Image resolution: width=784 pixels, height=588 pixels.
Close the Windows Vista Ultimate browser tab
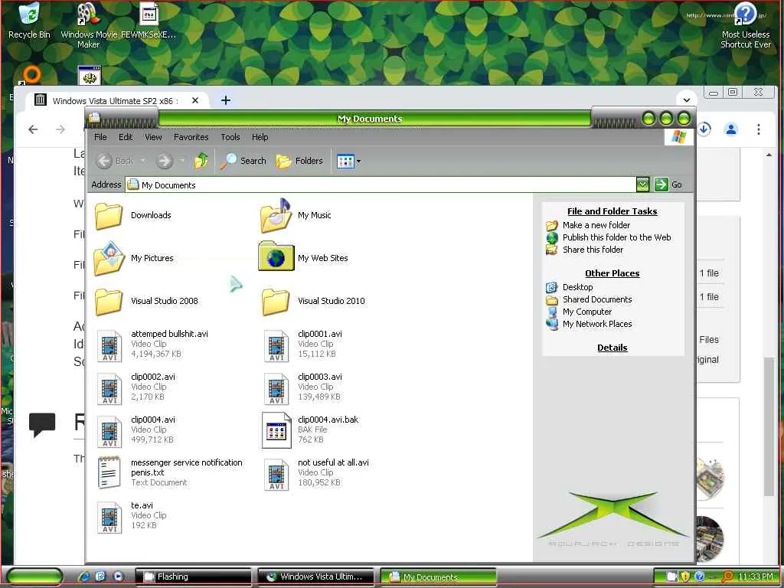(195, 100)
